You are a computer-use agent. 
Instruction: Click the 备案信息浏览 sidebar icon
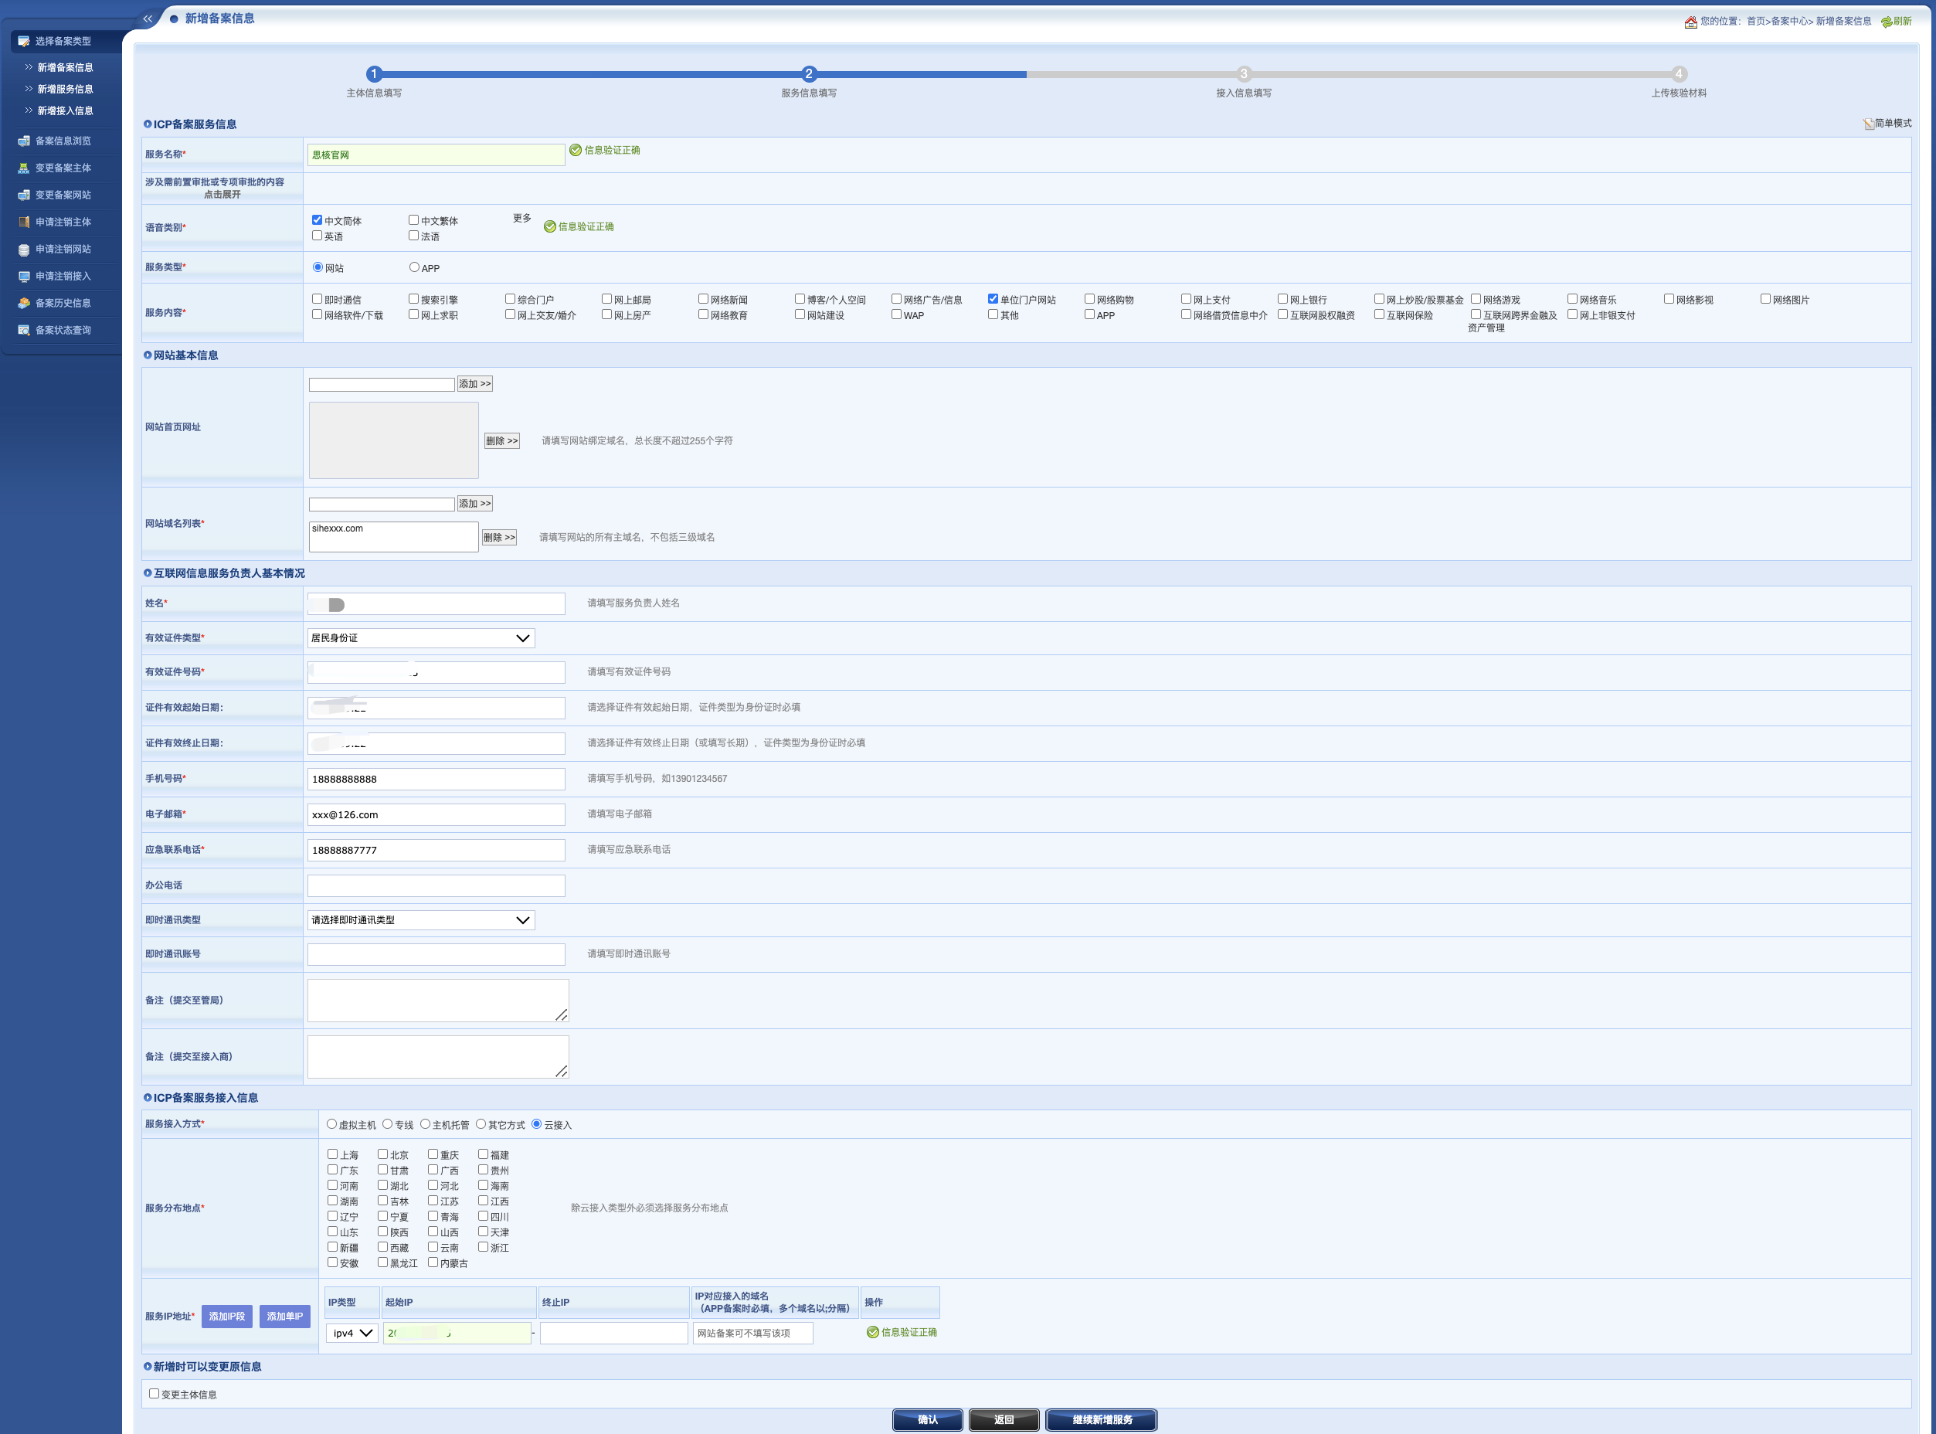[24, 141]
